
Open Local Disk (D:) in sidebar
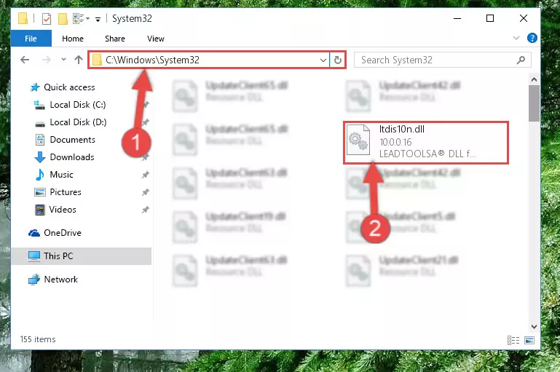coord(78,122)
